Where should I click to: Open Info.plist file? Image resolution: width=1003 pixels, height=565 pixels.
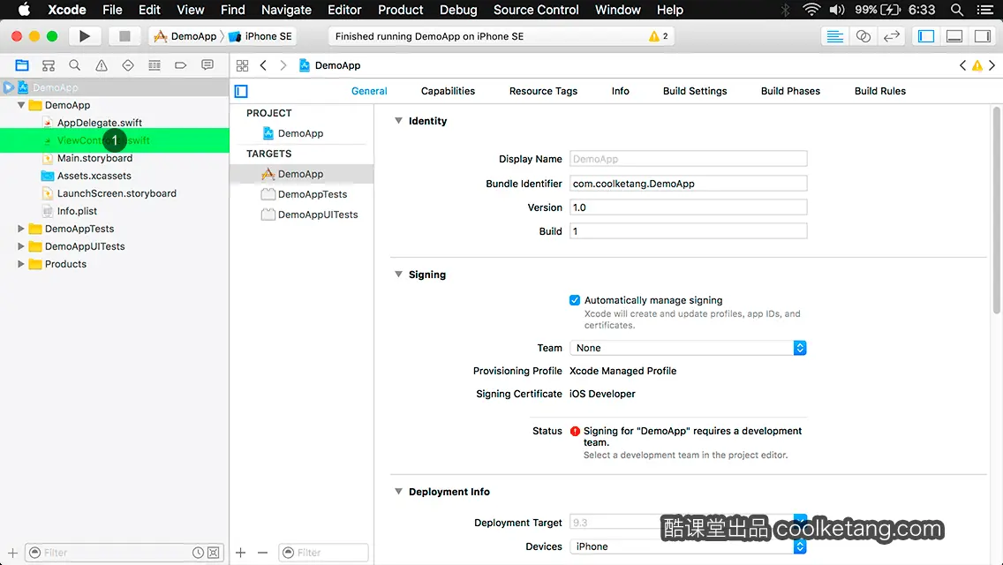pos(77,211)
